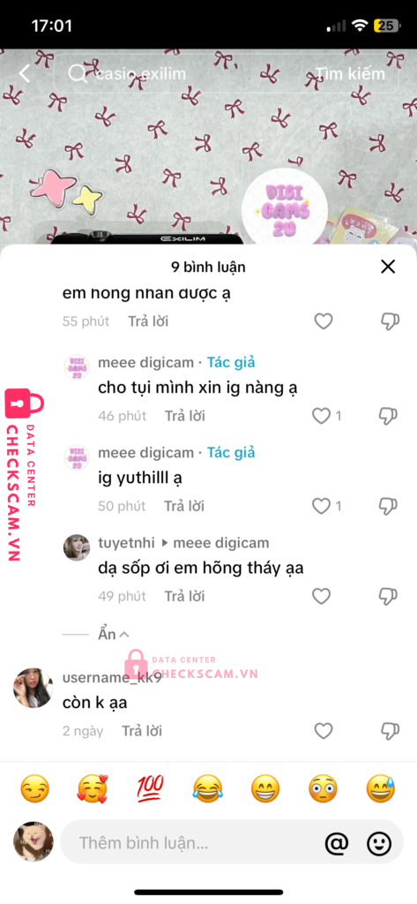Like the 'cho tụi mình xin ig' comment
Screen dimensions: 417x904
[322, 416]
